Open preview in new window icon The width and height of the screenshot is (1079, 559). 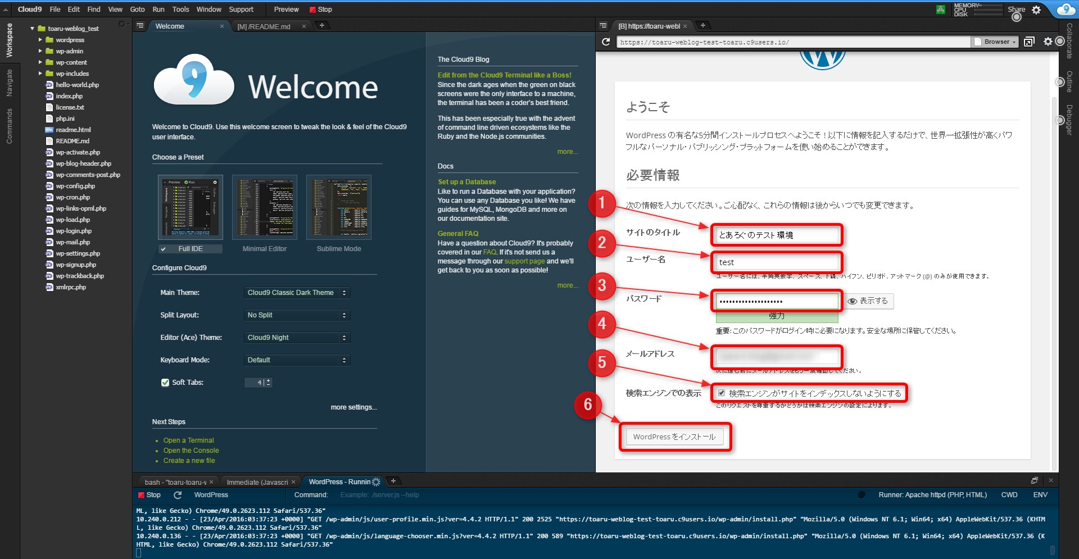[x=1029, y=42]
